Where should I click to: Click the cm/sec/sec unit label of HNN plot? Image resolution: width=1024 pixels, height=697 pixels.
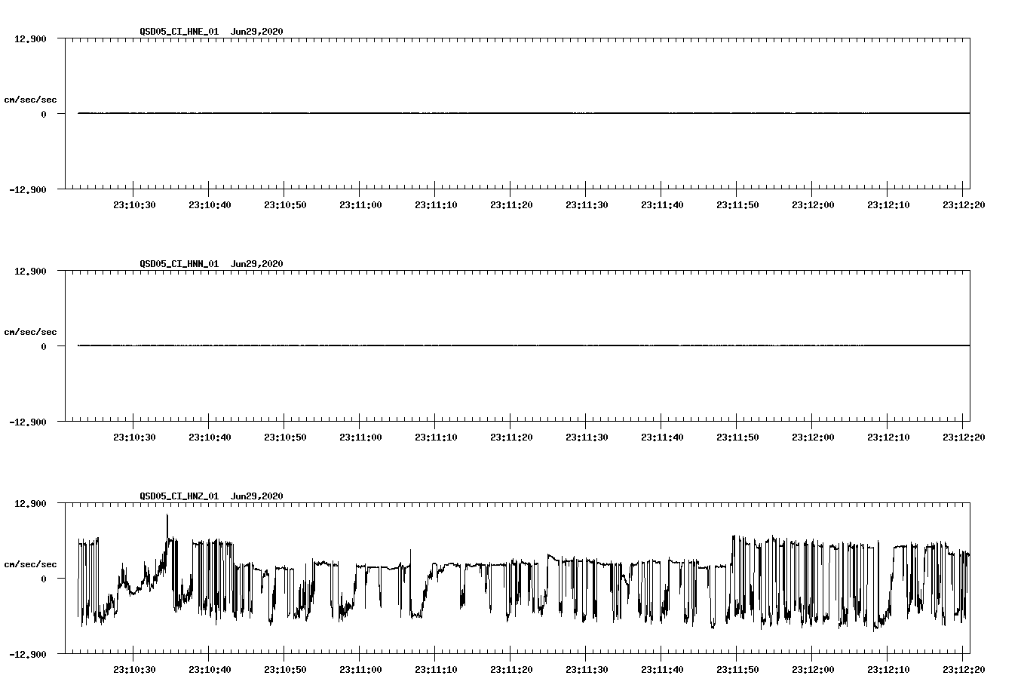point(30,332)
